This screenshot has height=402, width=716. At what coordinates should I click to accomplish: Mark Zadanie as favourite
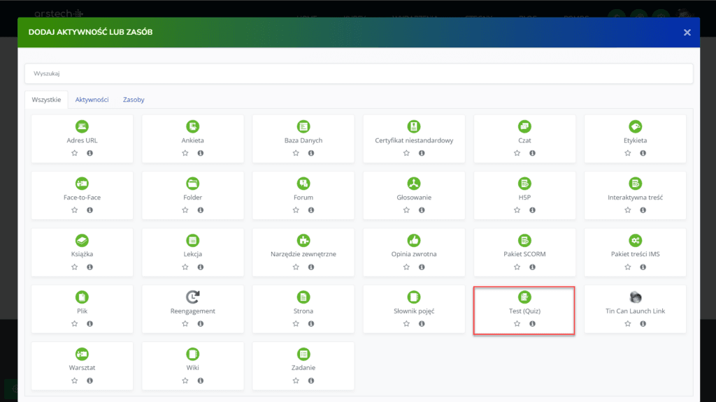(296, 380)
